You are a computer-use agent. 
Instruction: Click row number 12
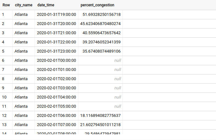click(x=4, y=116)
